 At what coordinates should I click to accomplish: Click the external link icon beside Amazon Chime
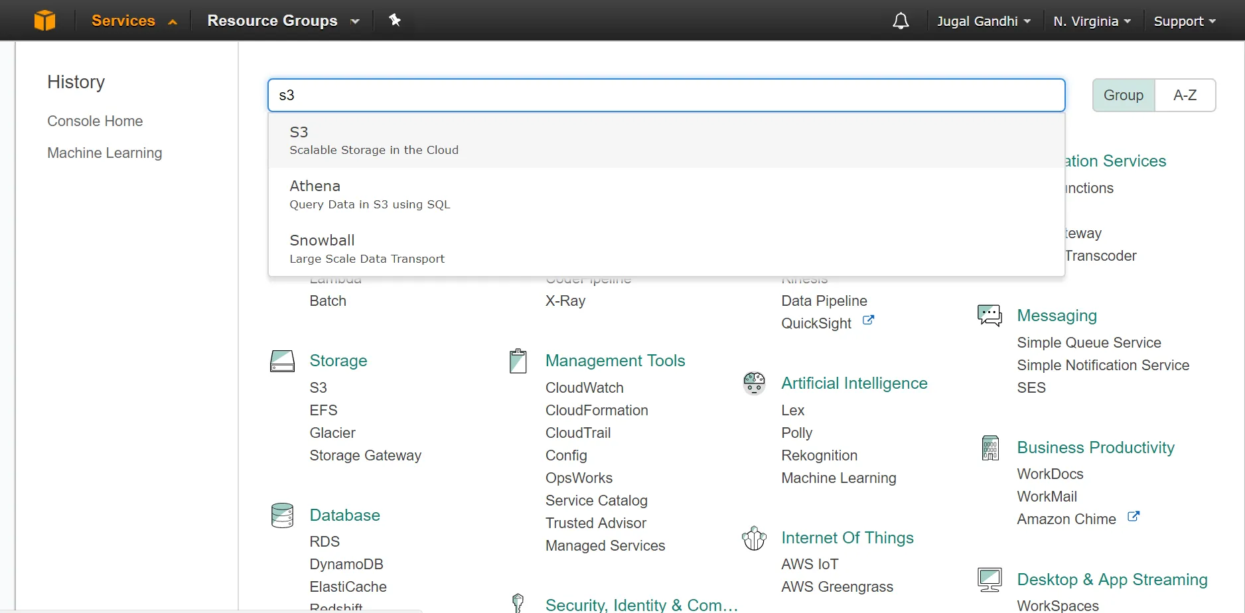pyautogui.click(x=1134, y=516)
